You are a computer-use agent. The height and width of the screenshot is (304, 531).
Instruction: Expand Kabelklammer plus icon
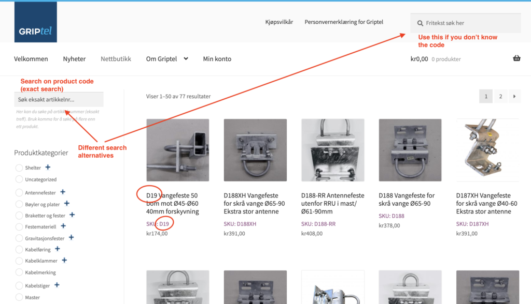[x=64, y=260]
